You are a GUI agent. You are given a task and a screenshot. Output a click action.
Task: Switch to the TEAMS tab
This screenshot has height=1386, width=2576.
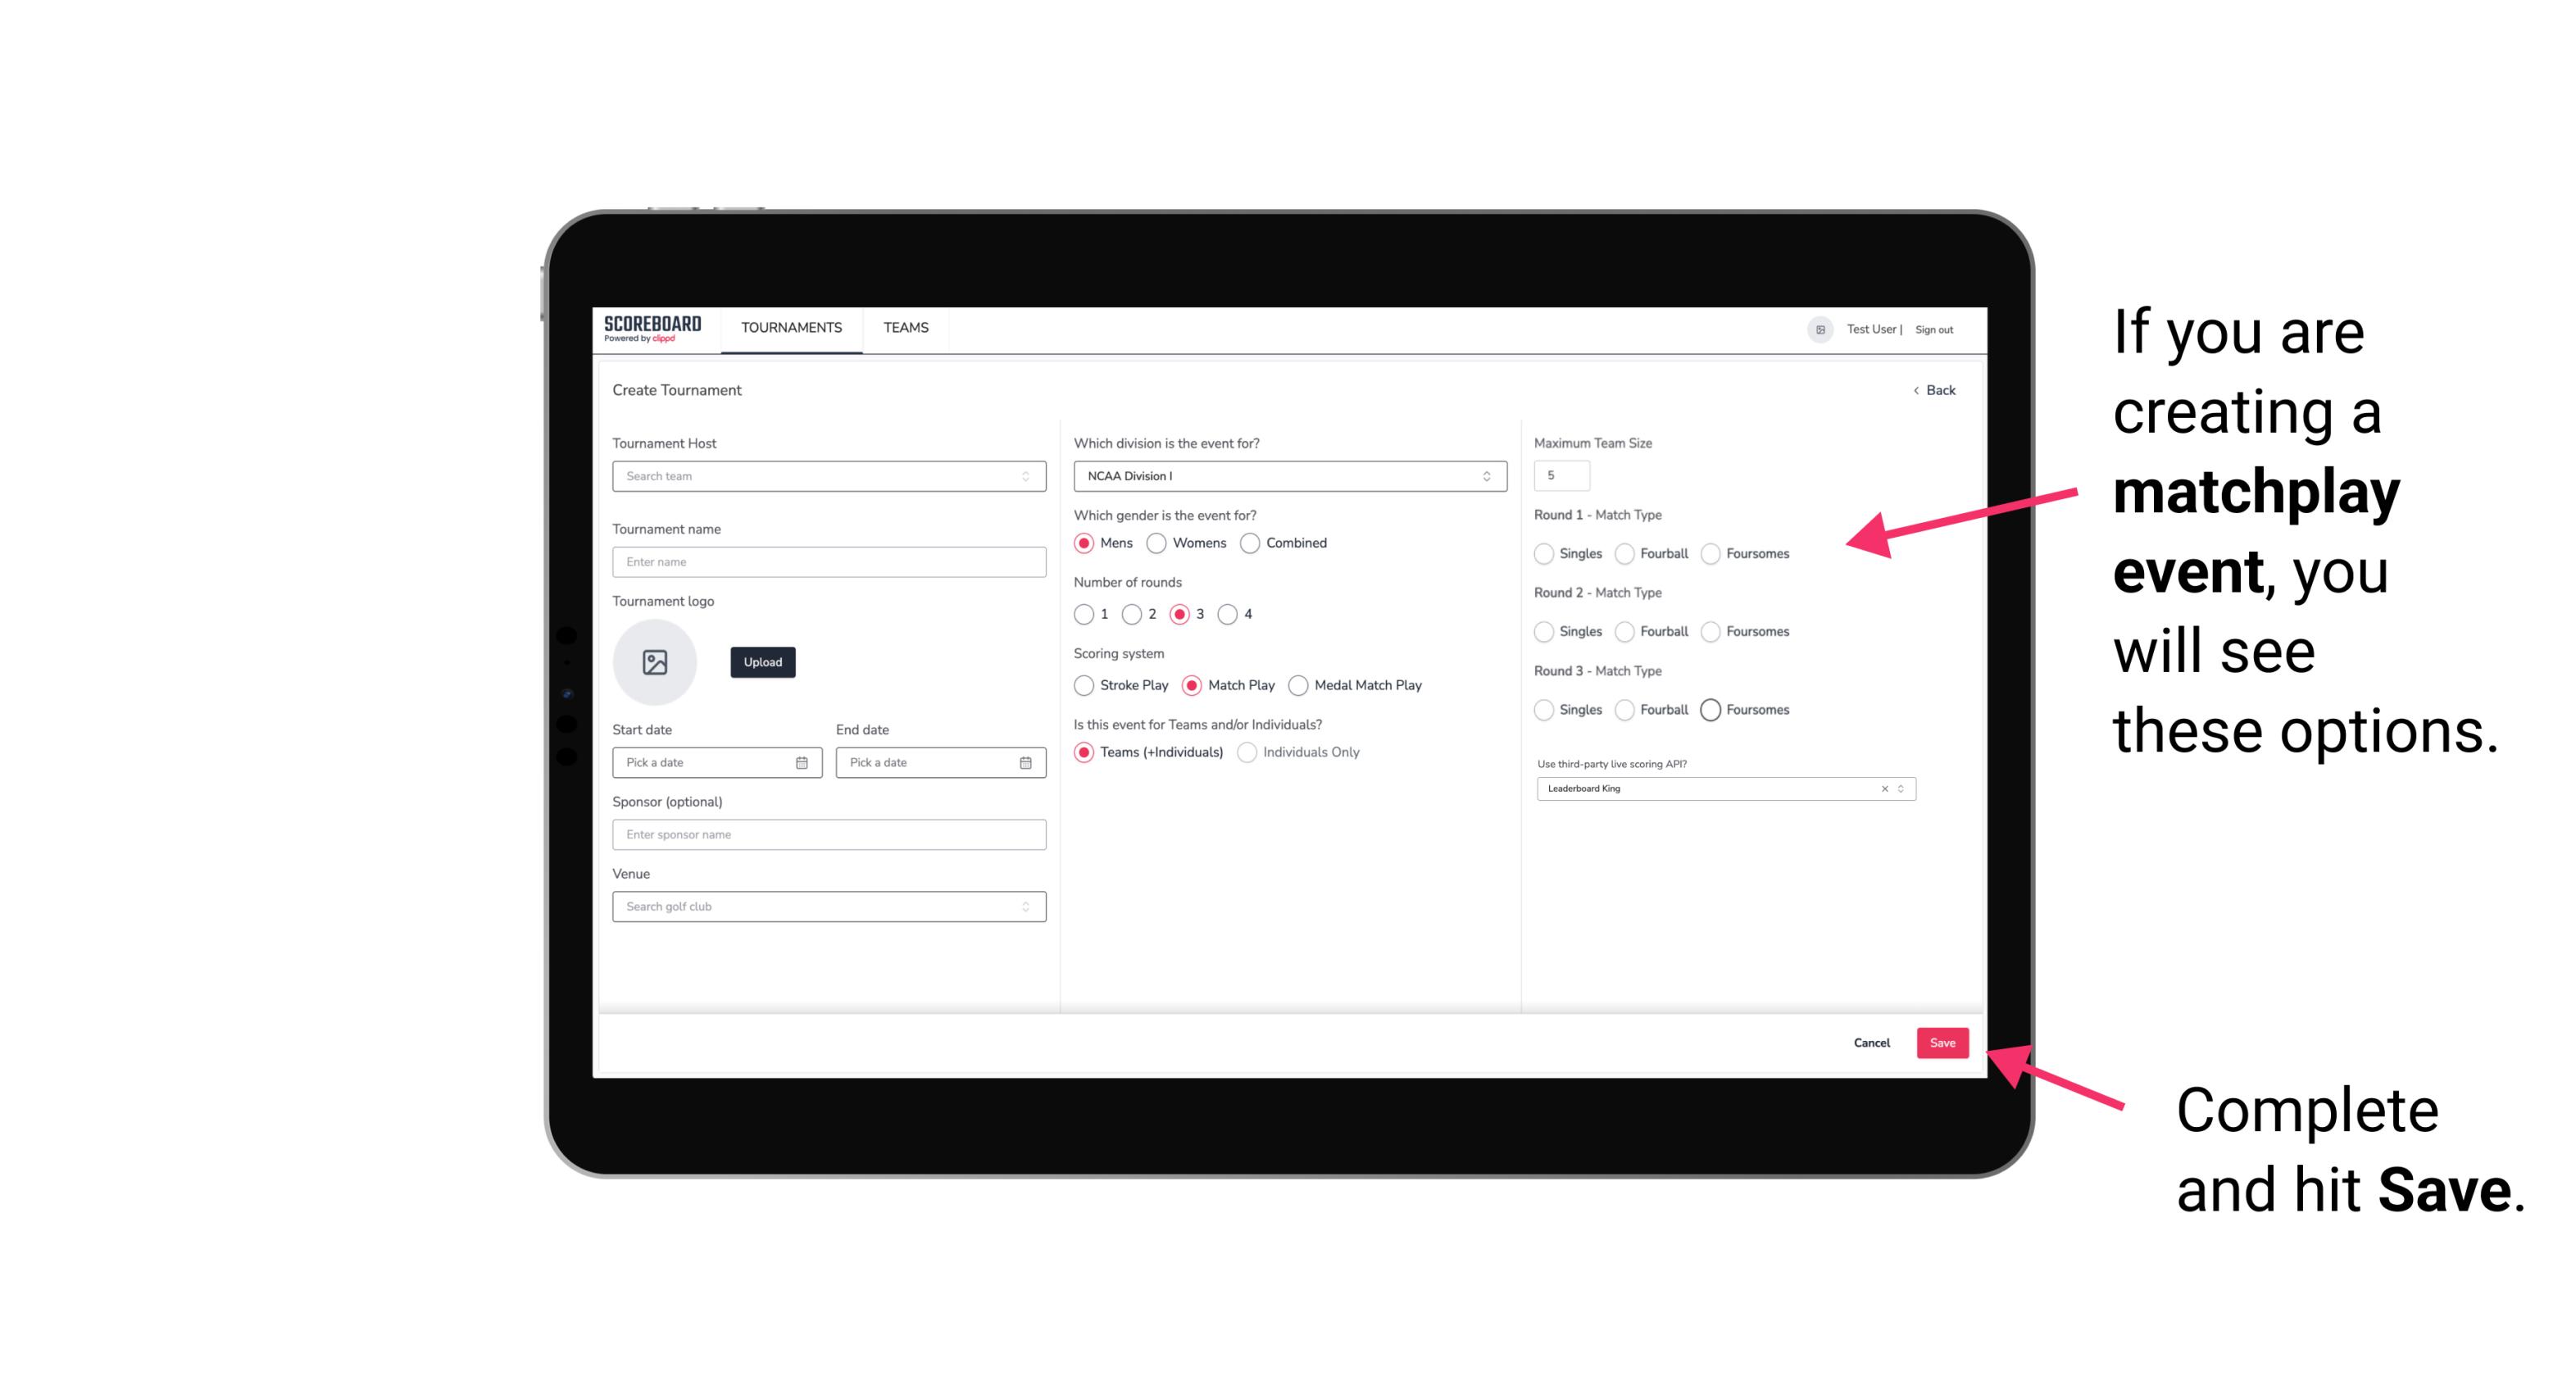902,328
